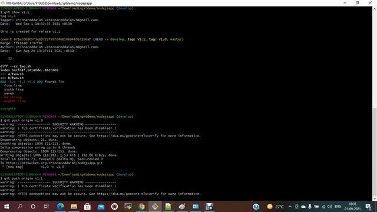Open Notepad++ from taskbar
The image size is (377, 212).
click(x=168, y=207)
